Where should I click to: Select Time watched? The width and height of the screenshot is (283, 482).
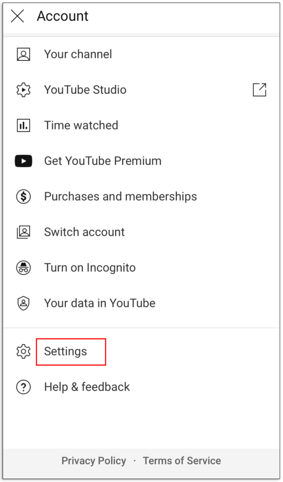81,125
